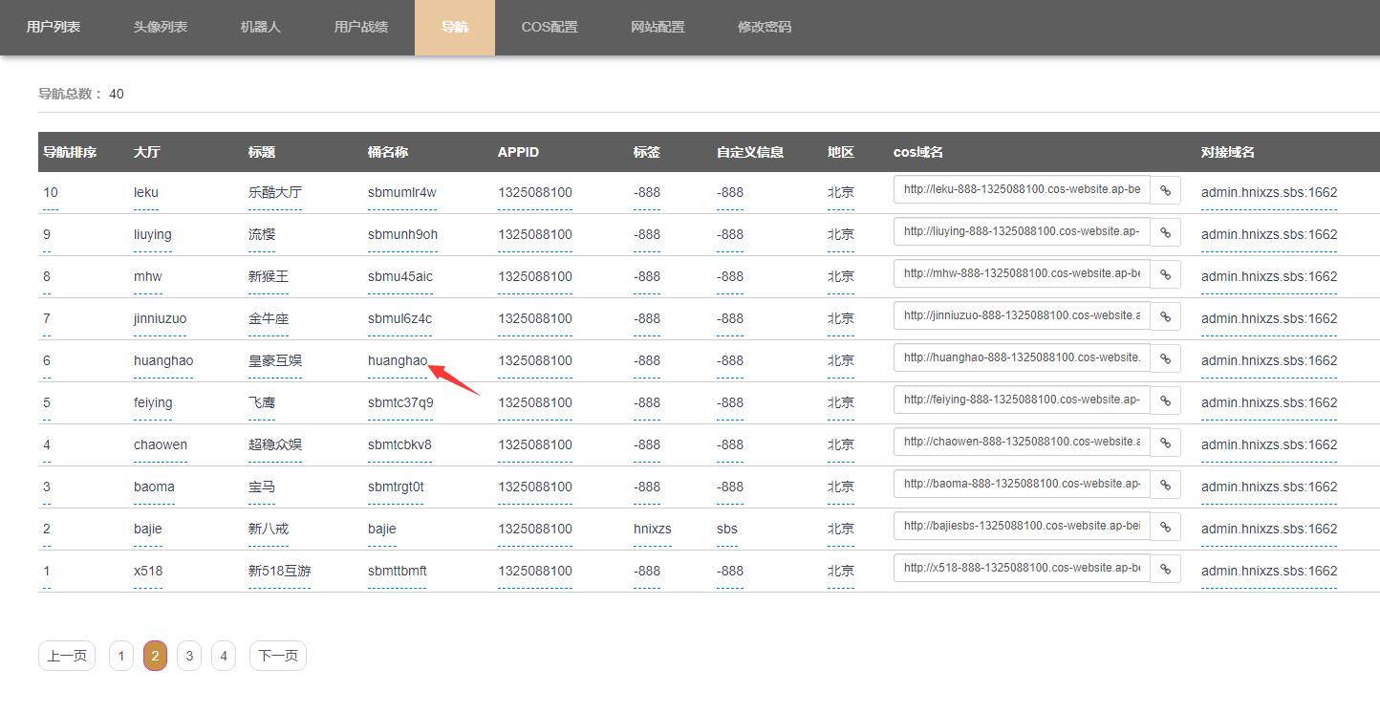Jump to page 4 in pagination
Viewport: 1380px width, 714px height.
click(224, 656)
